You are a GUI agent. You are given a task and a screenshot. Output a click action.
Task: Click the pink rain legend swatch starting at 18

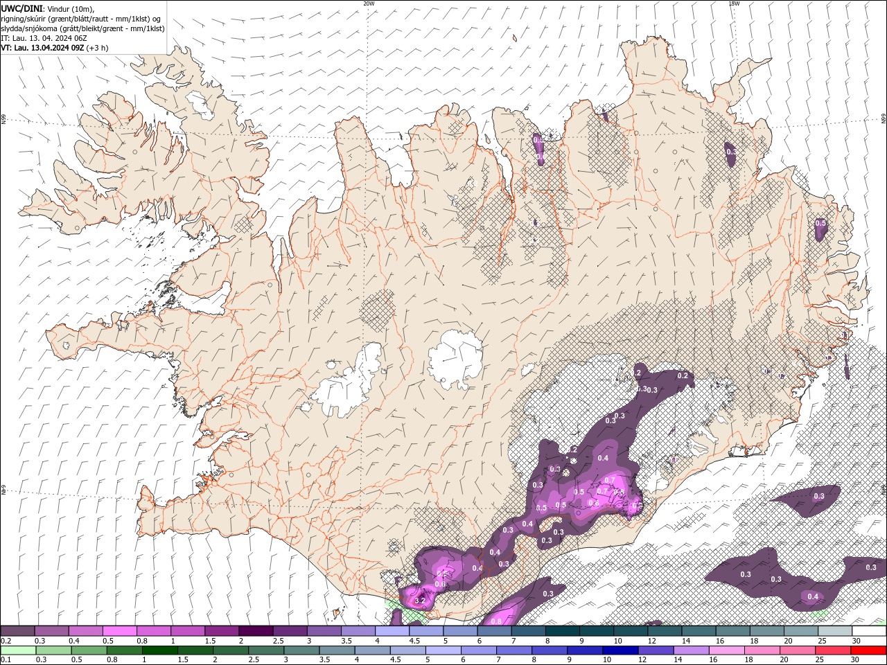coord(762,650)
